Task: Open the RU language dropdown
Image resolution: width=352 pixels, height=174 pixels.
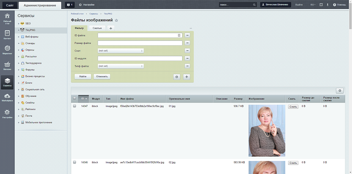Action: pyautogui.click(x=313, y=5)
